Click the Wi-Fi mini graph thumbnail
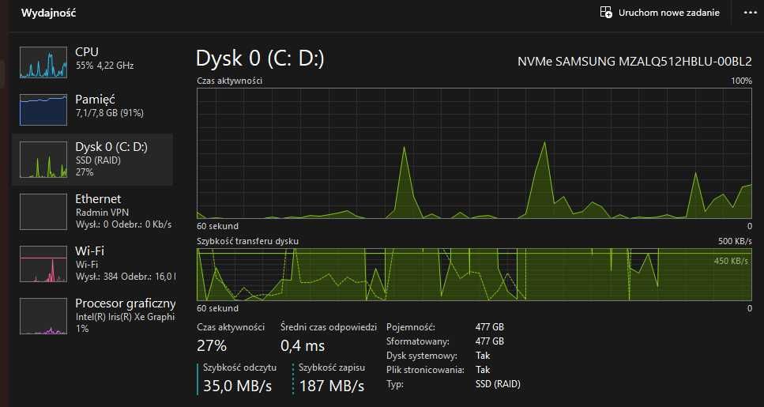 pos(43,264)
